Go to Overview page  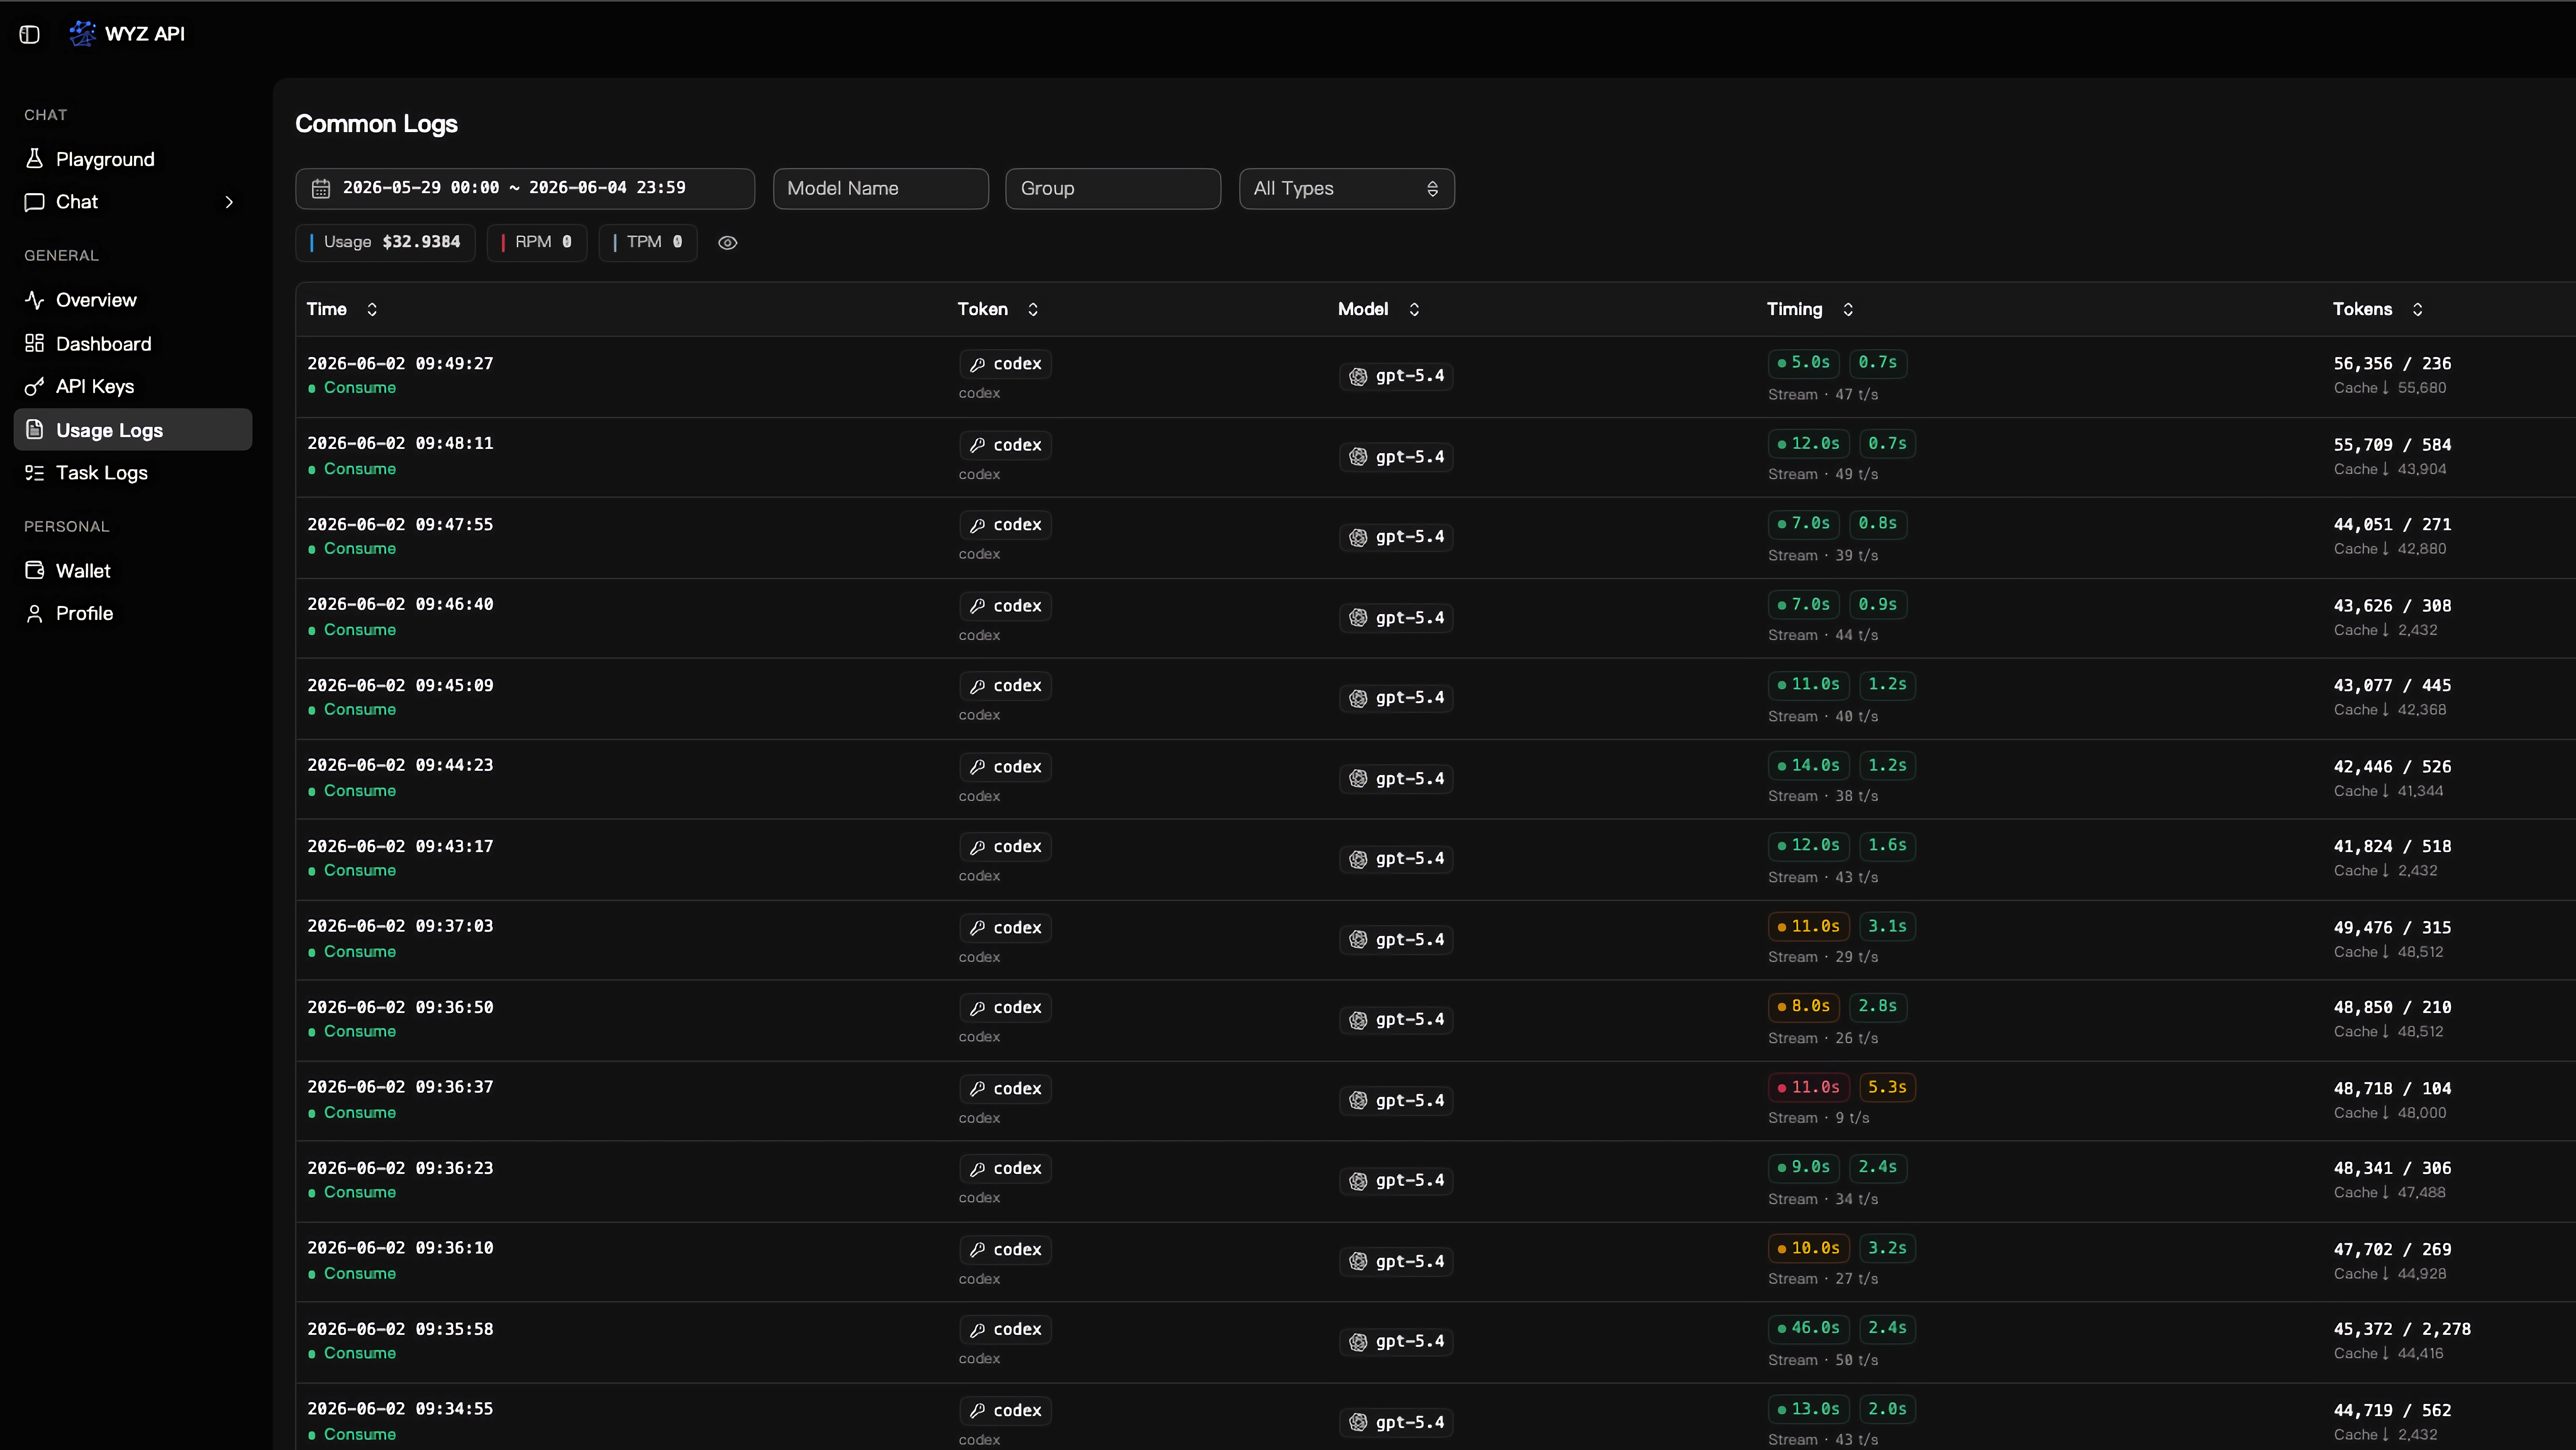tap(133, 300)
